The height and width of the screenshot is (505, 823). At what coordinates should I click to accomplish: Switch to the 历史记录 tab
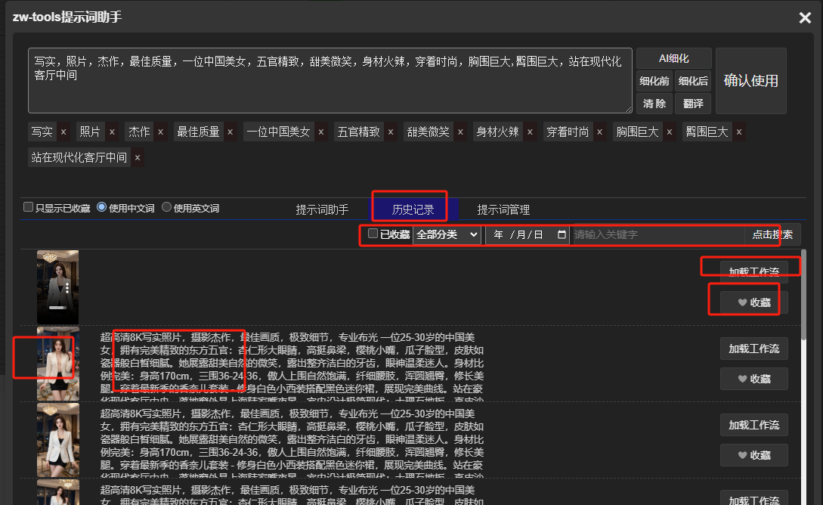click(413, 209)
